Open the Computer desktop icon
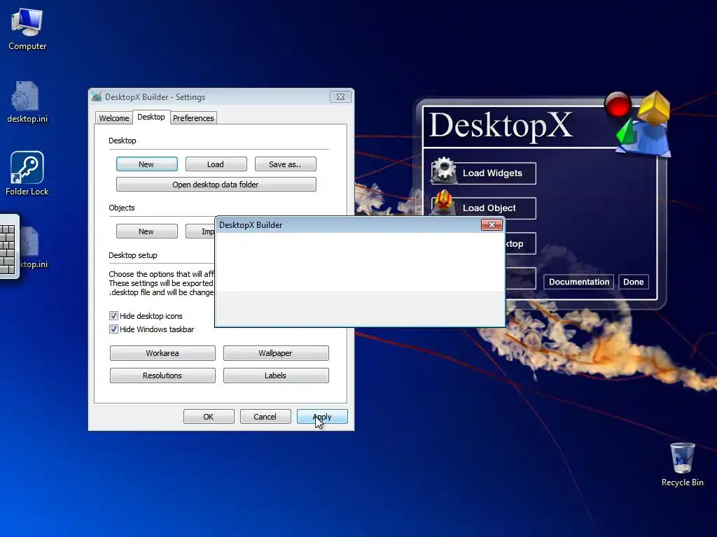The width and height of the screenshot is (717, 537). [27, 29]
